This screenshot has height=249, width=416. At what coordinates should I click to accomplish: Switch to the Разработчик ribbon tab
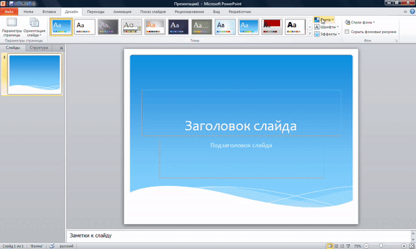click(240, 12)
